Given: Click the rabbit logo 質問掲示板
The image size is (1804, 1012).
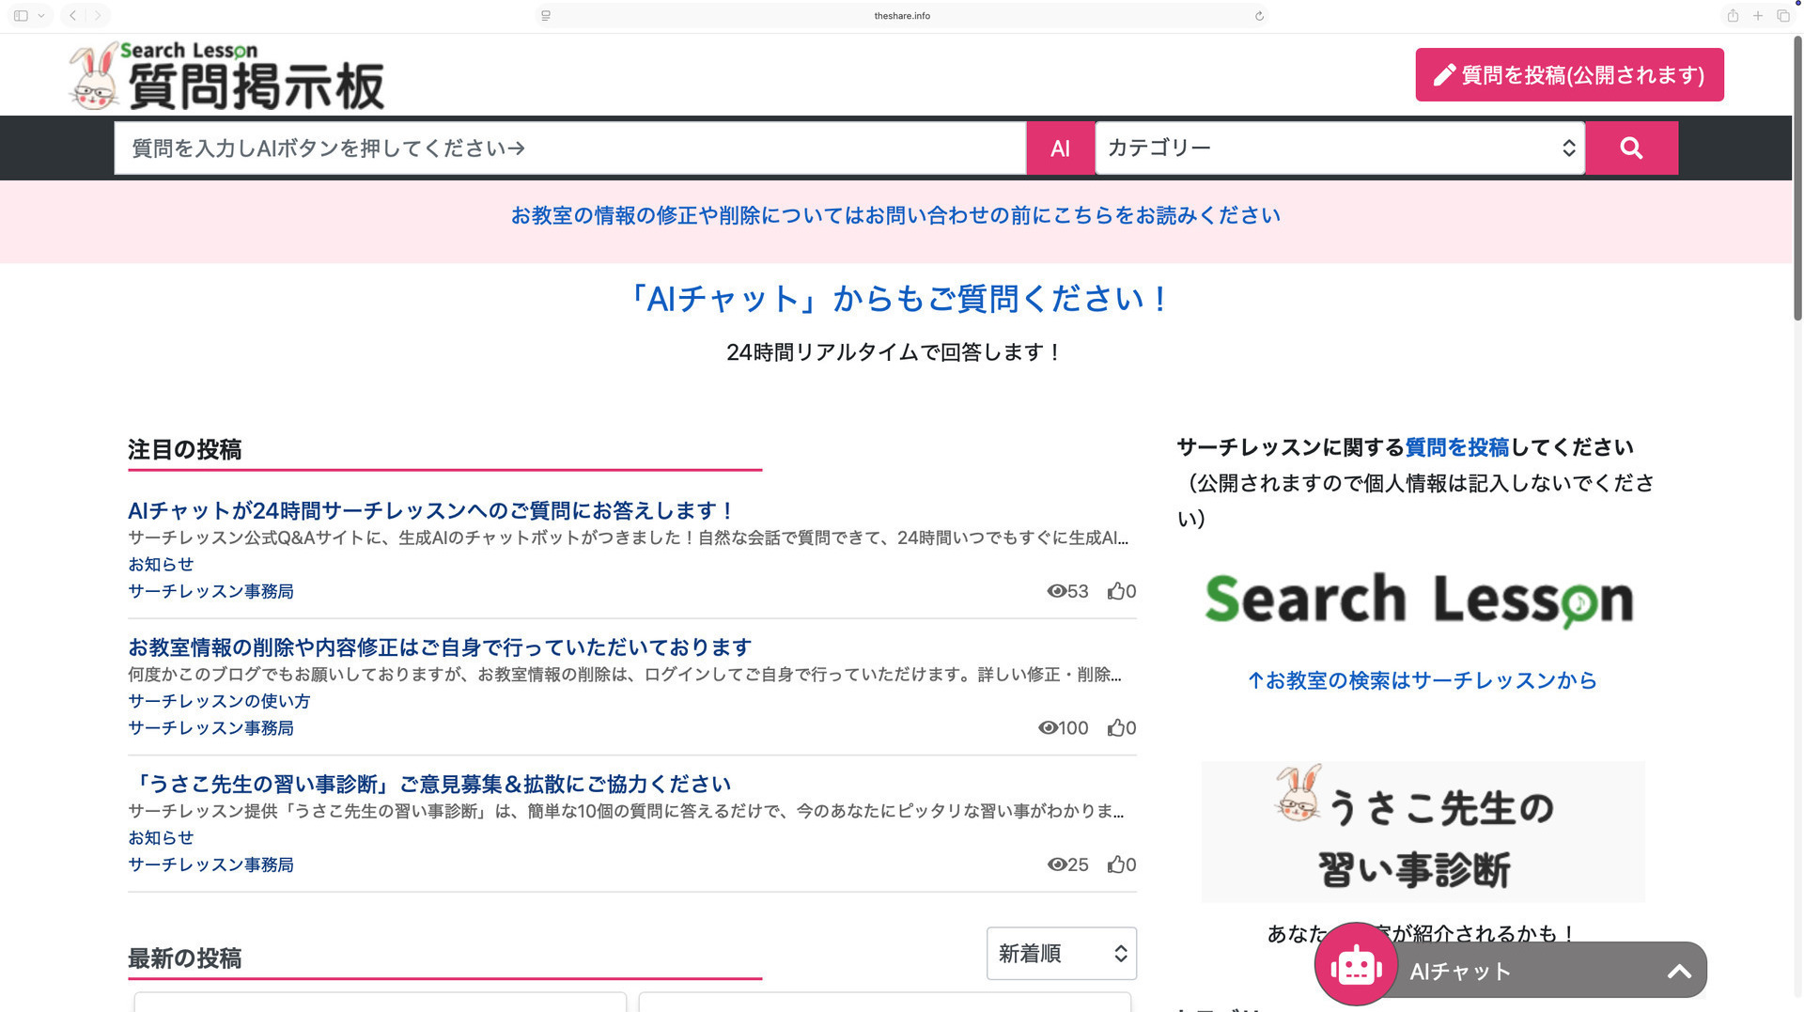Looking at the screenshot, I should [x=226, y=76].
